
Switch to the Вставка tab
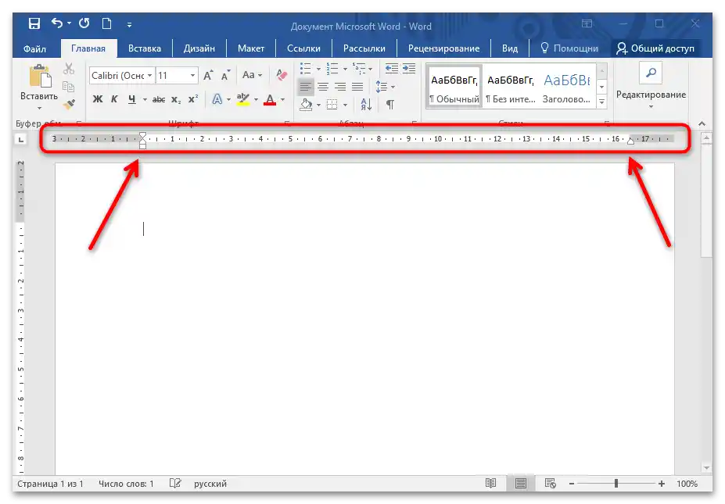145,48
